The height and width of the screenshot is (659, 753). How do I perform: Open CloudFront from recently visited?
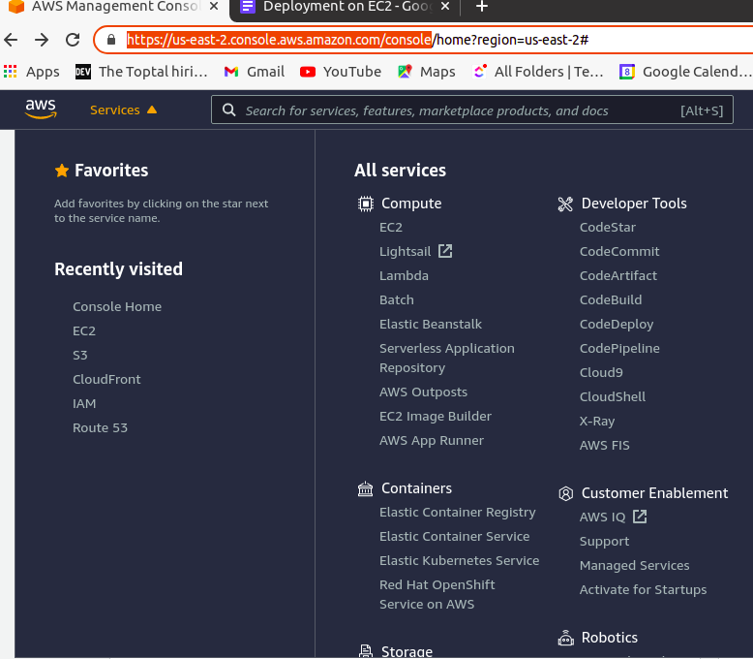(106, 379)
